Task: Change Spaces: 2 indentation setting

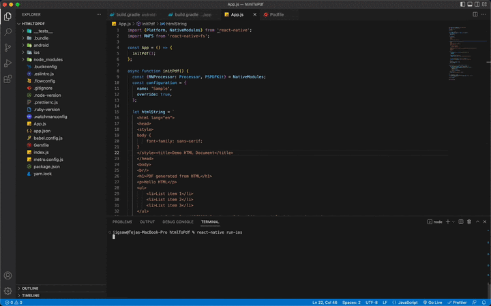Action: (x=351, y=303)
